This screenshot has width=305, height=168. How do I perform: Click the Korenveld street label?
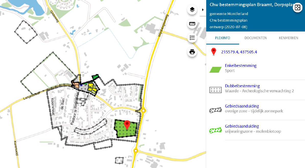tap(16, 148)
